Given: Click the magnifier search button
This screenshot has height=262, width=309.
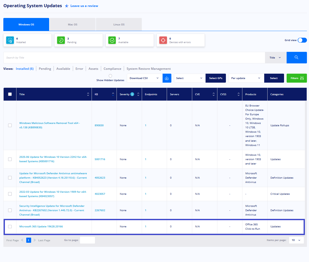Looking at the screenshot, I should (x=297, y=57).
